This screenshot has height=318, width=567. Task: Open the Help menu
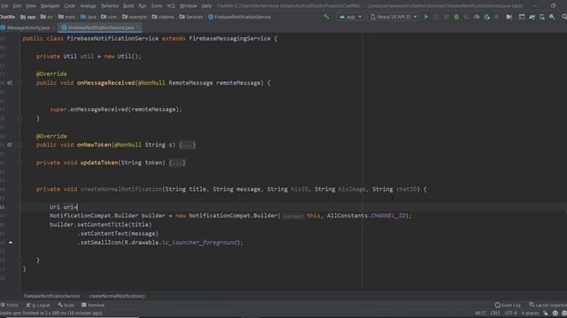[x=206, y=6]
